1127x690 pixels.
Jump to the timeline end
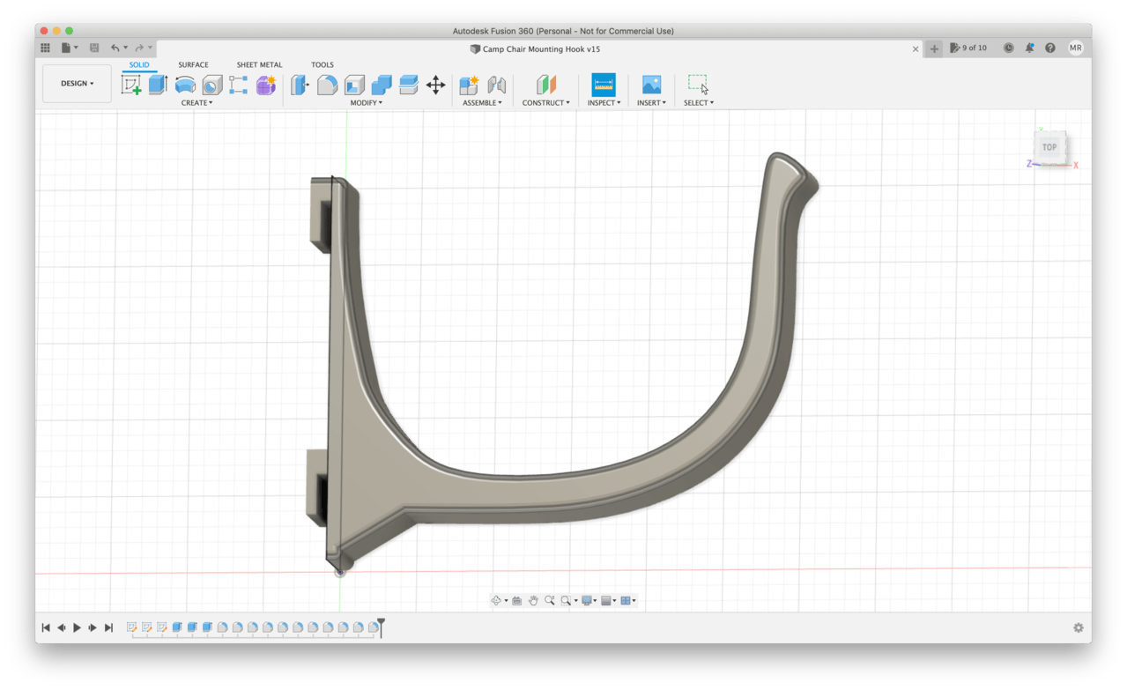(x=108, y=627)
